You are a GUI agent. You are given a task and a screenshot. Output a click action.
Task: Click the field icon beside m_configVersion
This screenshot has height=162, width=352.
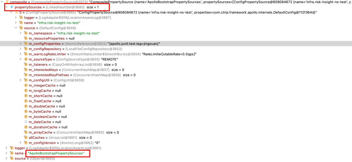26,143
